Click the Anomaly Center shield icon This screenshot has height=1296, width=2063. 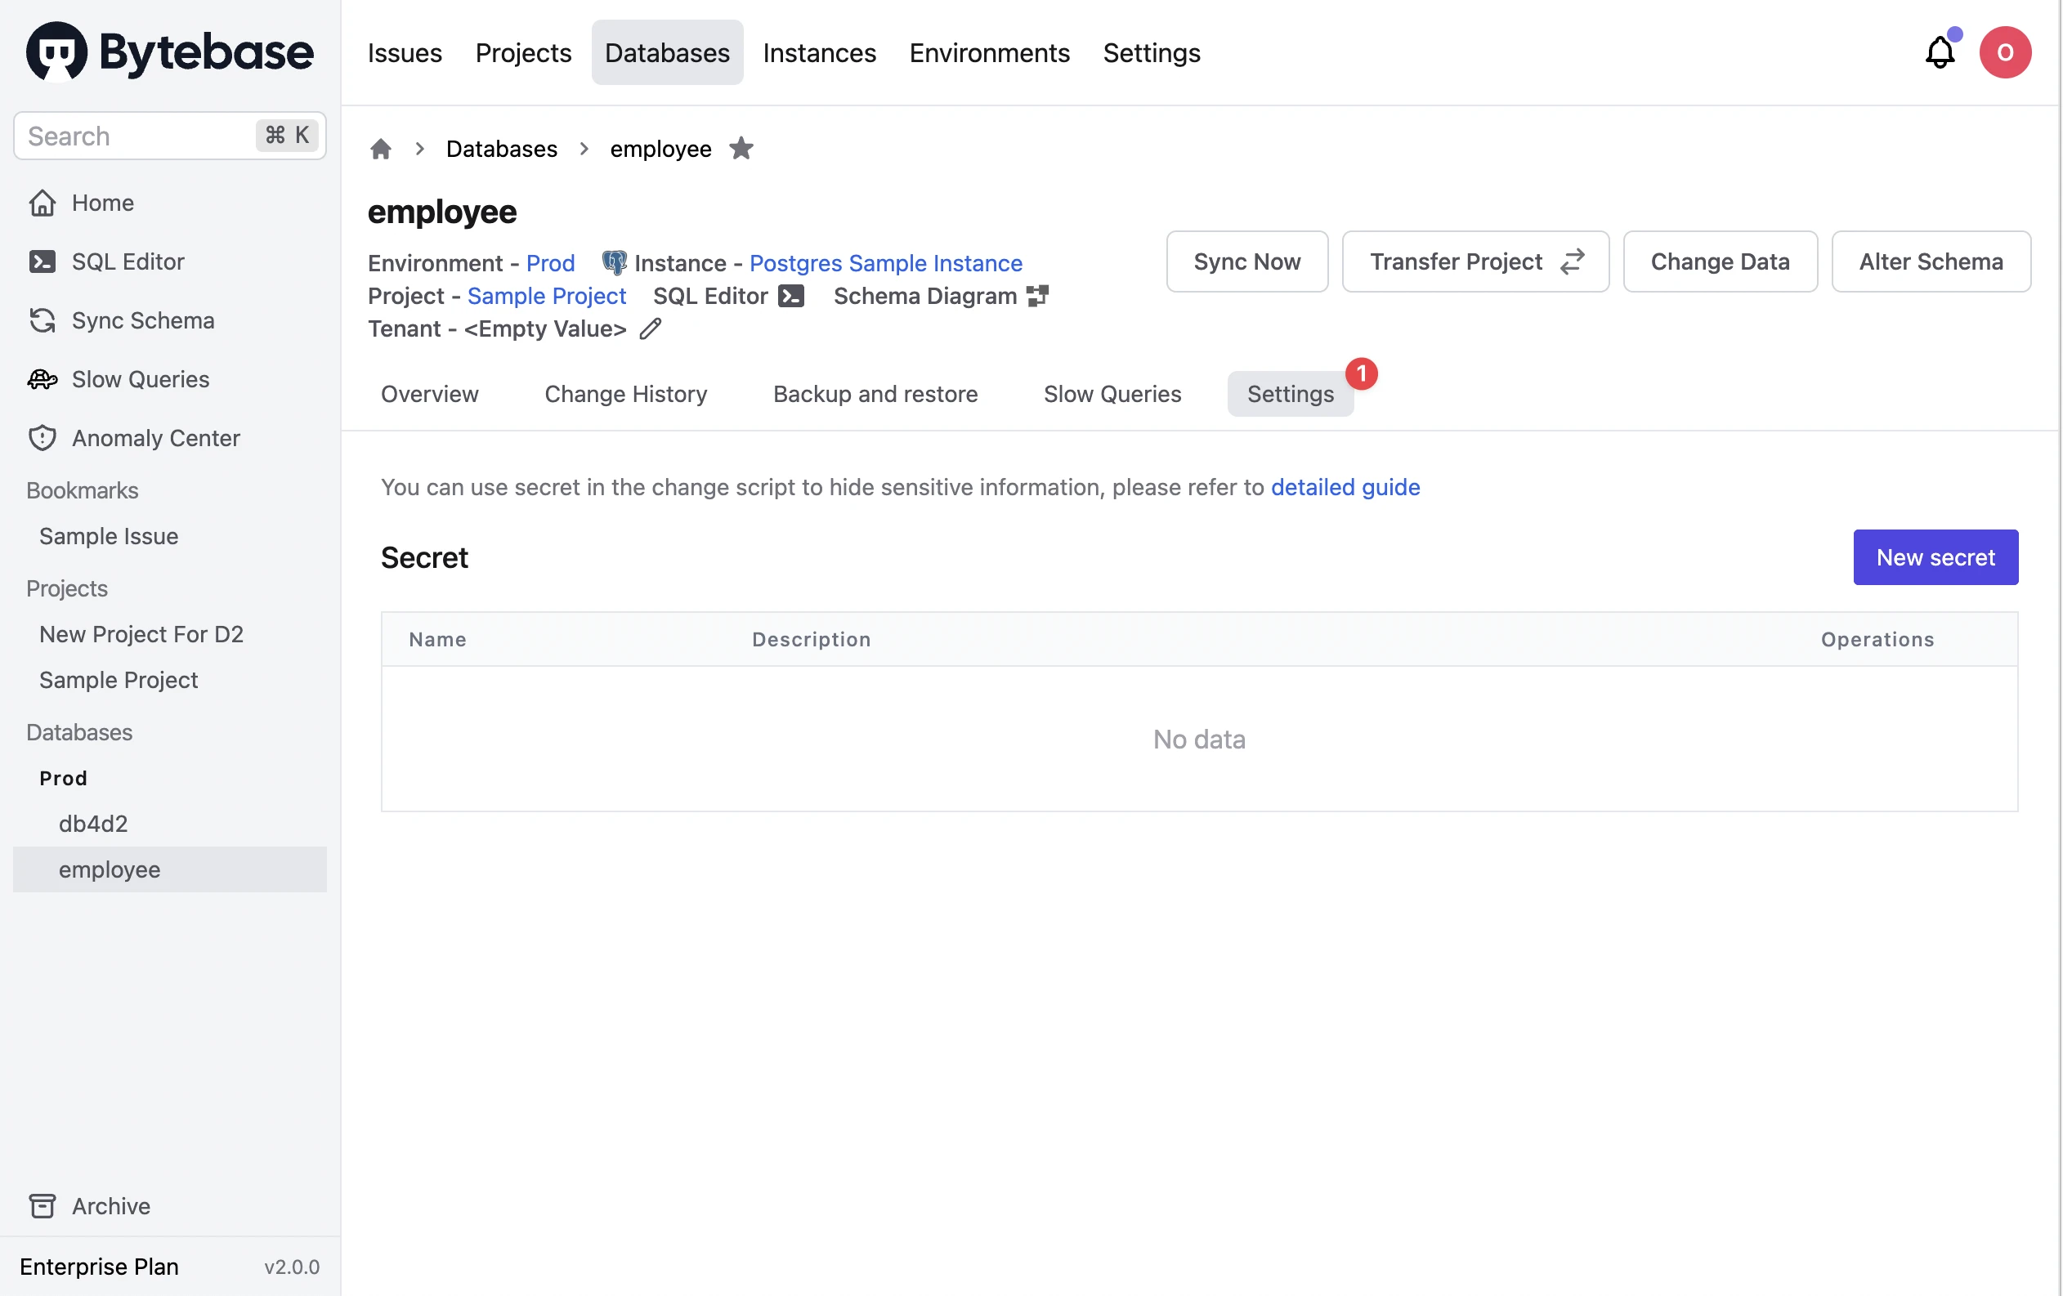coord(42,438)
